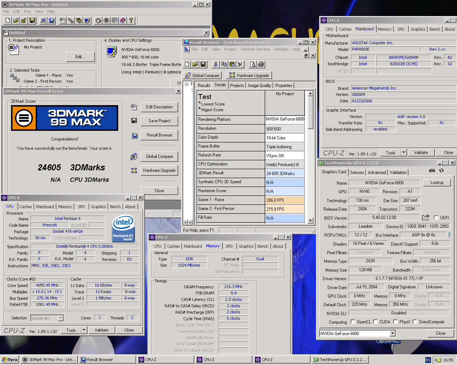Click GPU-Z refresh arrows icon
This screenshot has width=457, height=365.
coord(442,171)
